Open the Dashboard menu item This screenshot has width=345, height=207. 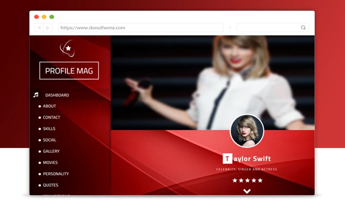click(57, 95)
